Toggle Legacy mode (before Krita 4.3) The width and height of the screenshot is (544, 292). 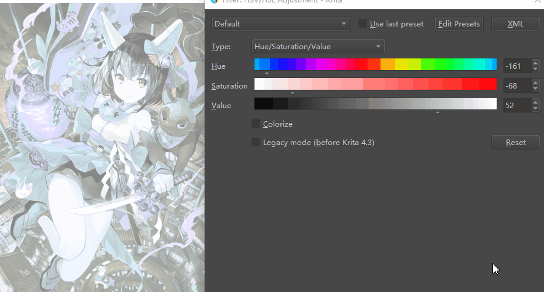click(x=256, y=142)
